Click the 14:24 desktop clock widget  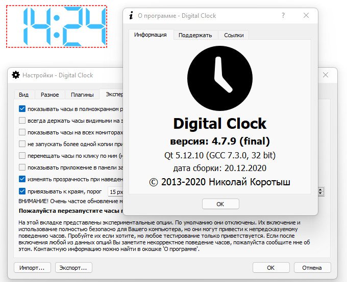tap(57, 26)
